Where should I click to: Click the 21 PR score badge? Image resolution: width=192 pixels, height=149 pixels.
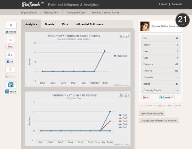tap(182, 20)
